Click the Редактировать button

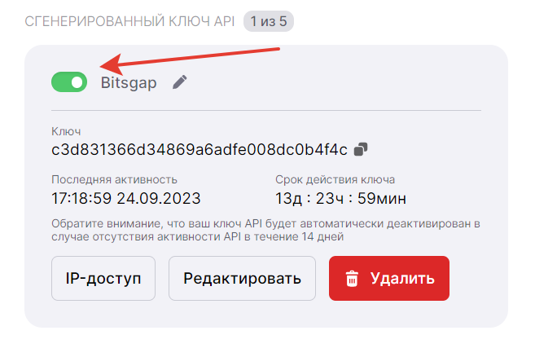click(x=242, y=278)
